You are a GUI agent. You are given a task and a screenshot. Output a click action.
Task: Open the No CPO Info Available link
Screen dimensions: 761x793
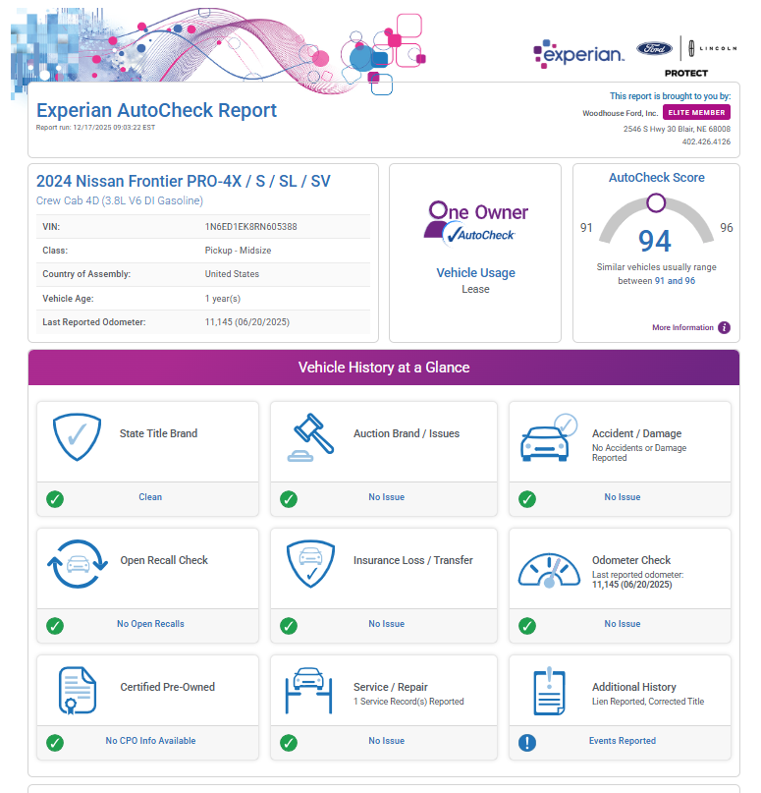[x=150, y=741]
